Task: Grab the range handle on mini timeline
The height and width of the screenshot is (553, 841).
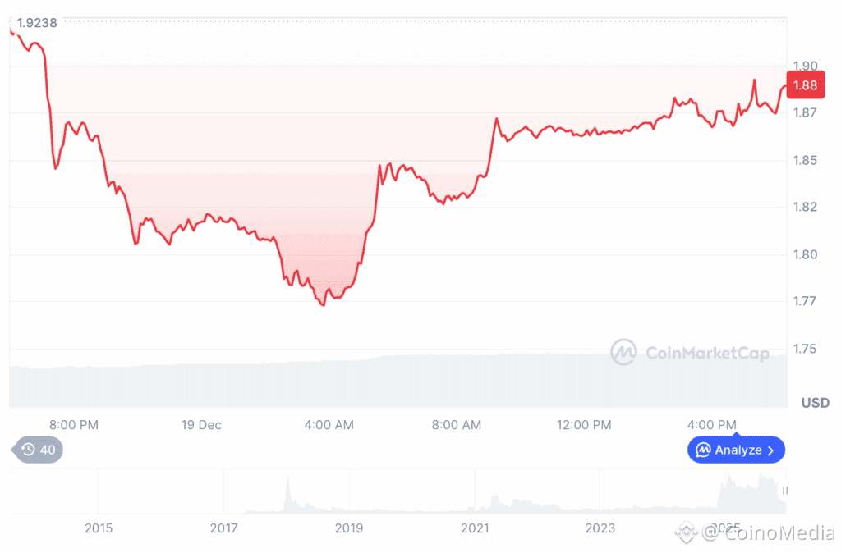Action: [x=784, y=491]
